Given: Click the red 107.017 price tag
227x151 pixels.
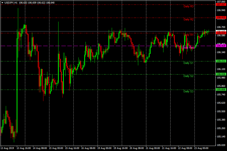Looking at the screenshot, I should tap(221, 4).
